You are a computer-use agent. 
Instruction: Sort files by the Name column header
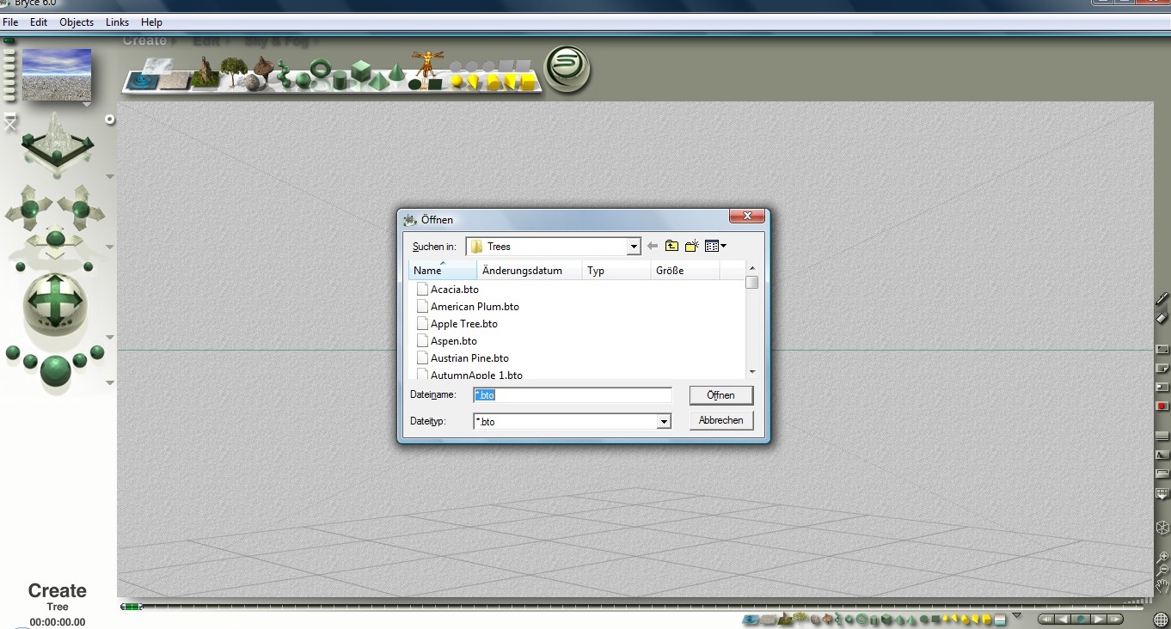(x=443, y=271)
